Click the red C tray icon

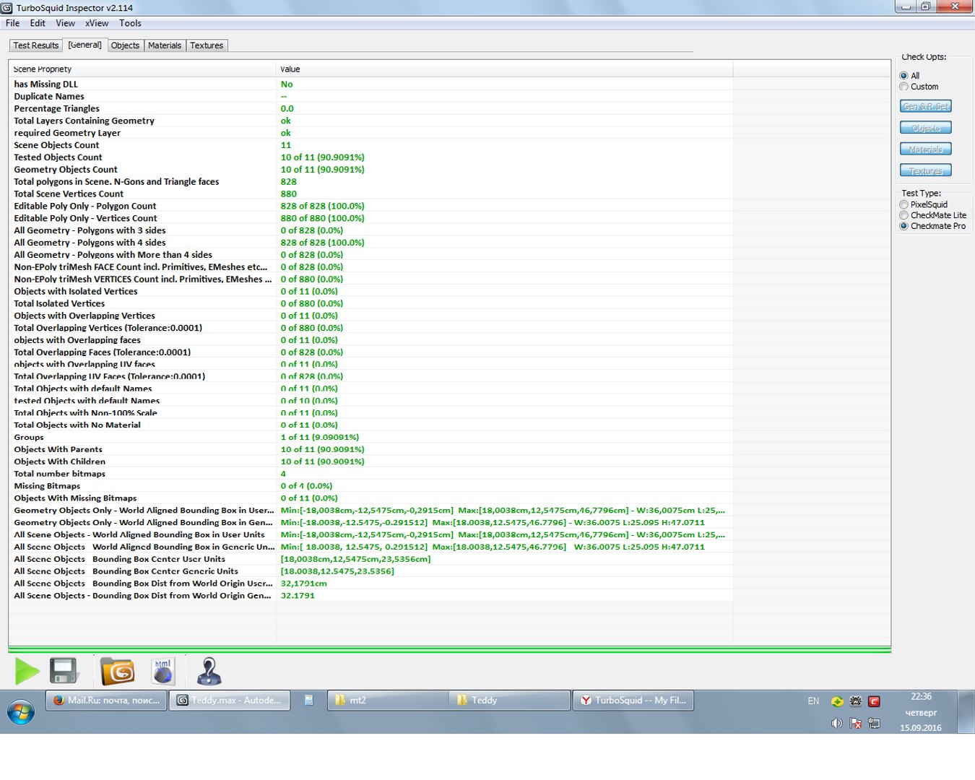874,701
